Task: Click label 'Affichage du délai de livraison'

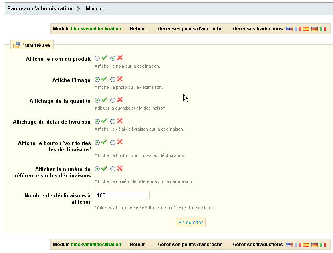Action: (x=52, y=122)
